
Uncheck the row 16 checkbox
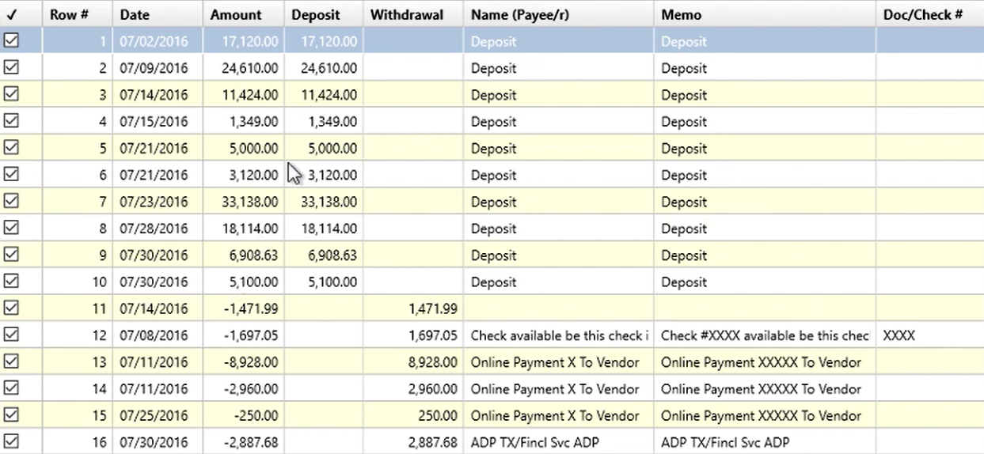[11, 441]
